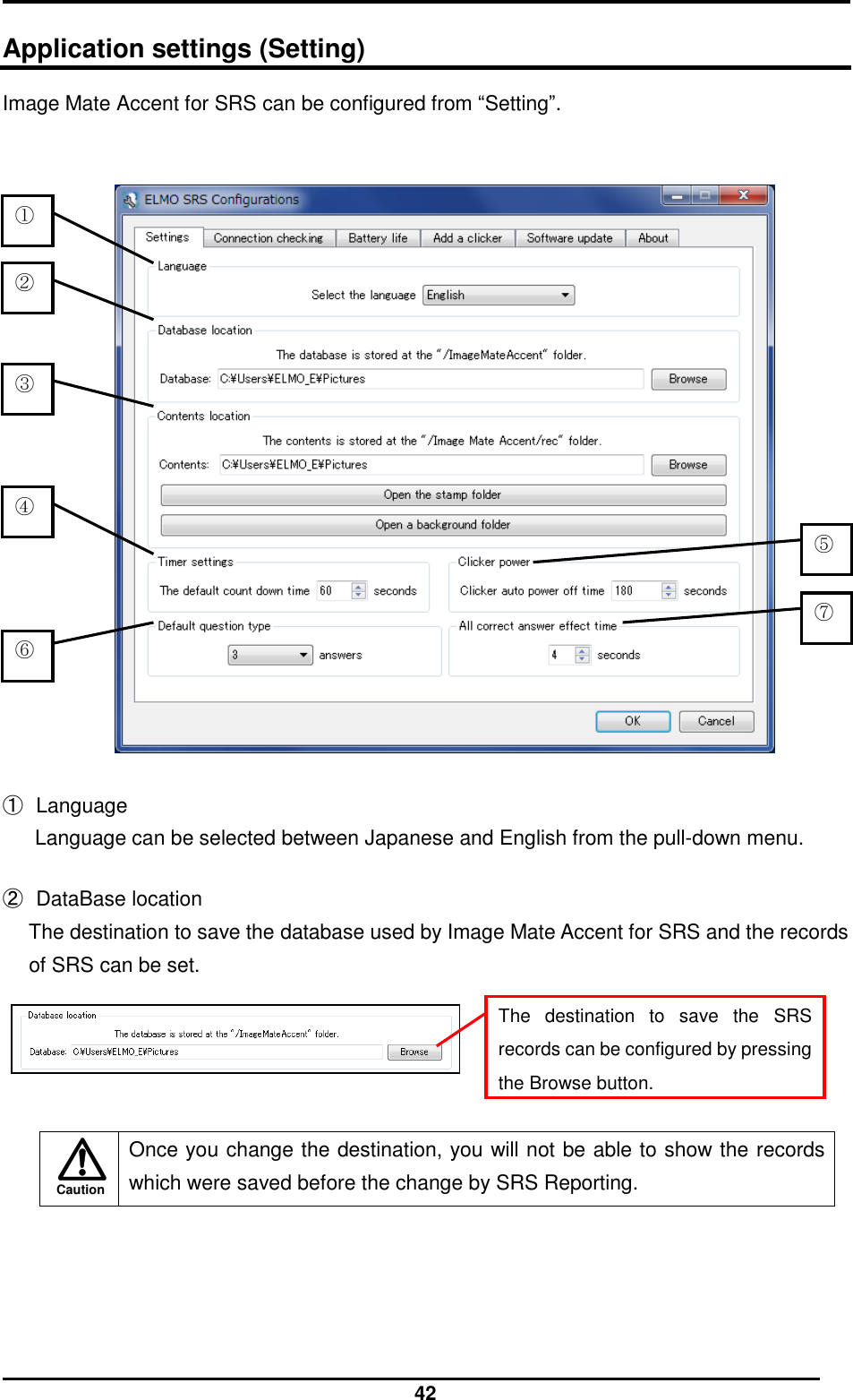Open the Connection checking tab
This screenshot has width=853, height=1400.
point(269,238)
